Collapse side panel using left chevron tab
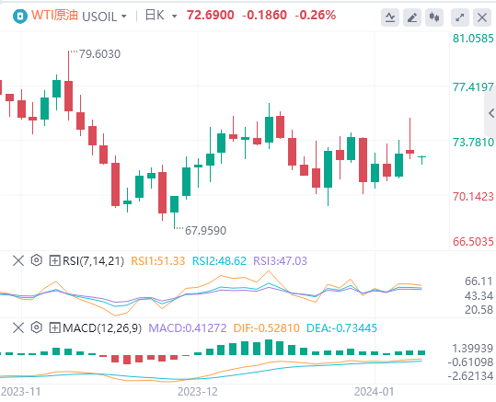Screen dimensions: 496x402 pyautogui.click(x=490, y=113)
